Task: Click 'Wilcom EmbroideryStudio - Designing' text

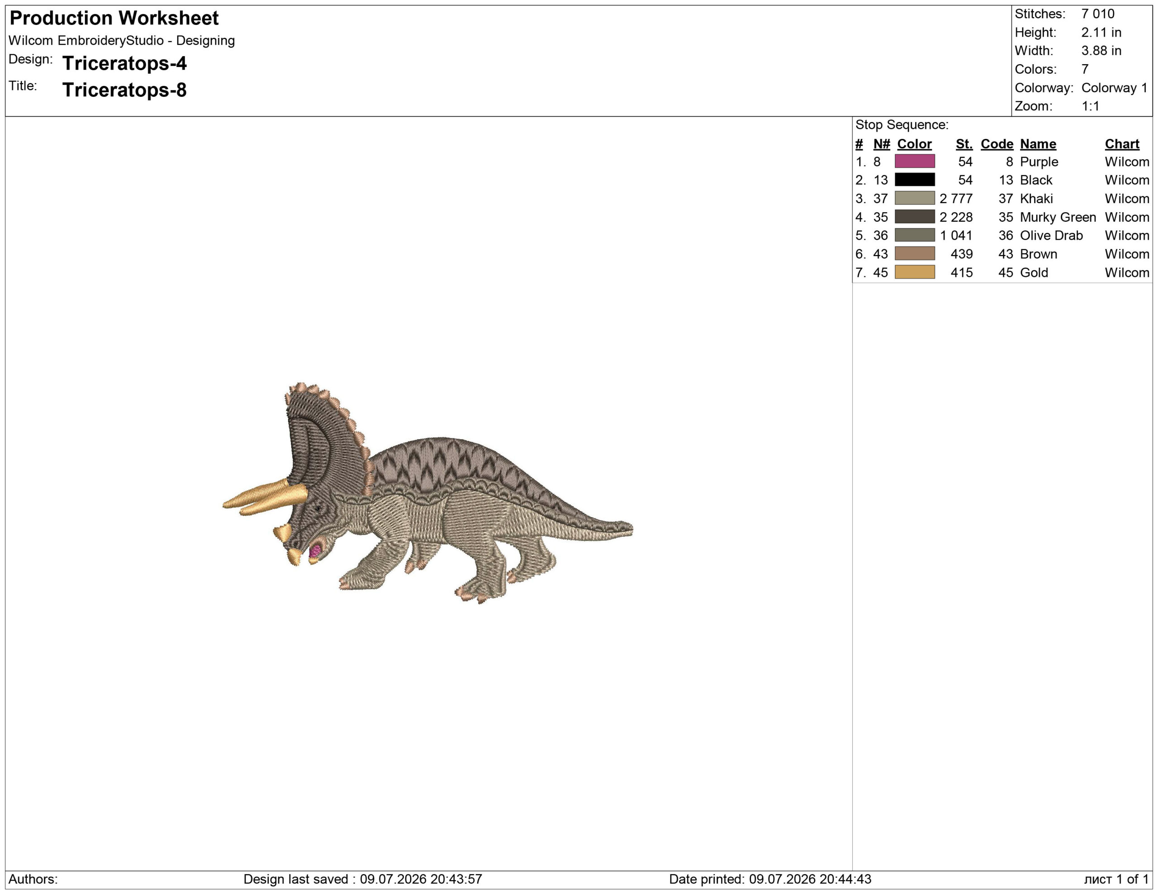Action: pyautogui.click(x=121, y=40)
